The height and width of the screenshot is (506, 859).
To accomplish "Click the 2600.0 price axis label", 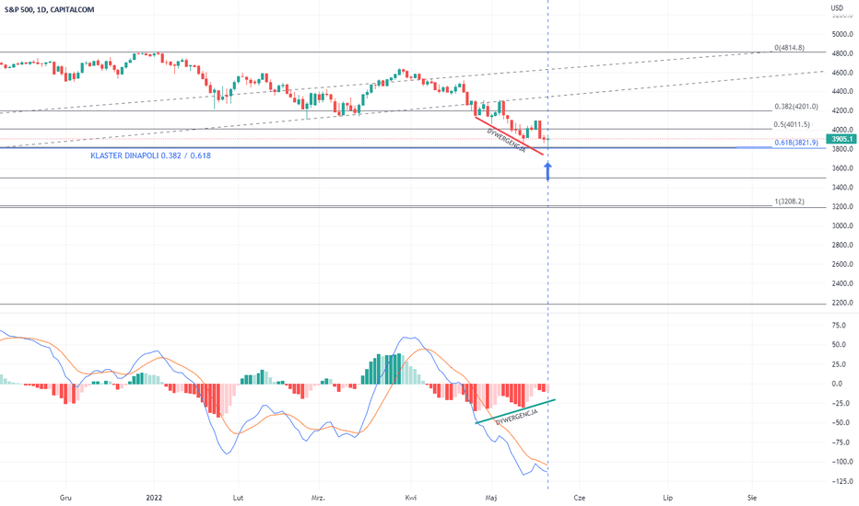I will point(842,264).
